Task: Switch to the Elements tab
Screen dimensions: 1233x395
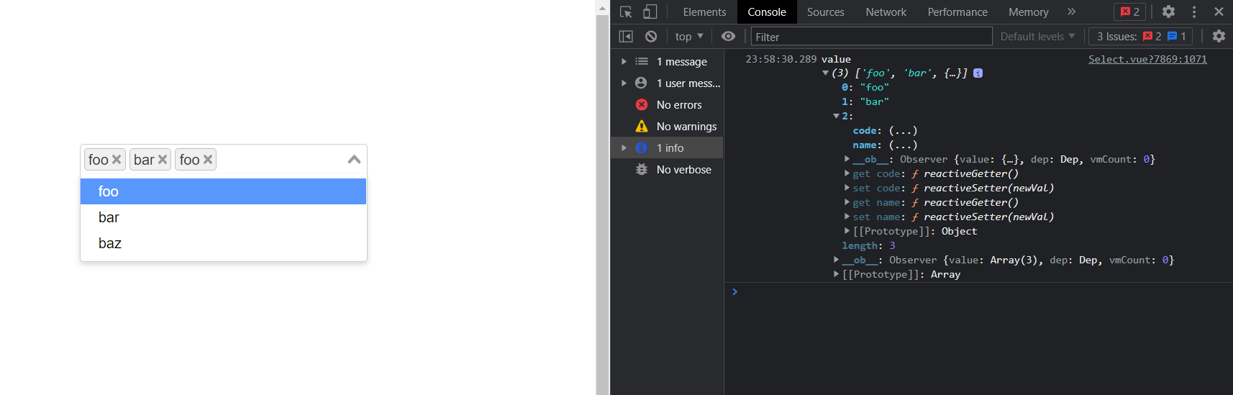Action: [704, 12]
